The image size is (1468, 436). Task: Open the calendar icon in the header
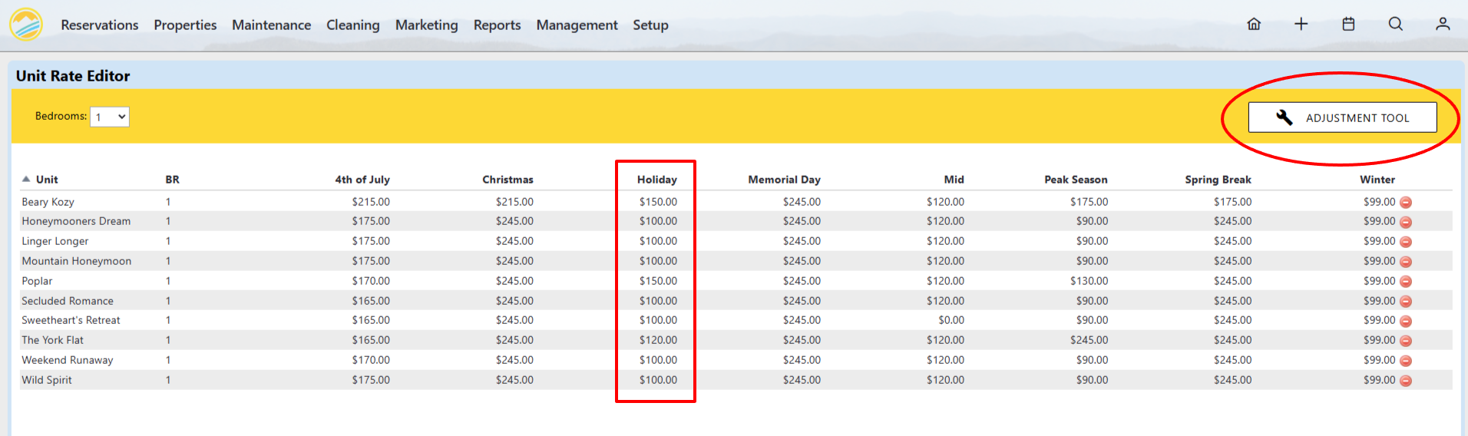click(1348, 24)
